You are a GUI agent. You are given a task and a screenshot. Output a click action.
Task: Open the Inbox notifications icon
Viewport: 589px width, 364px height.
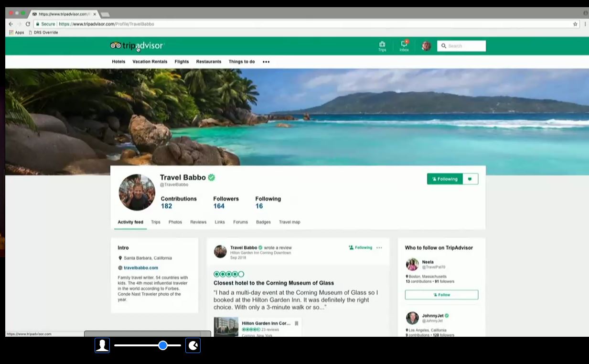pyautogui.click(x=404, y=44)
